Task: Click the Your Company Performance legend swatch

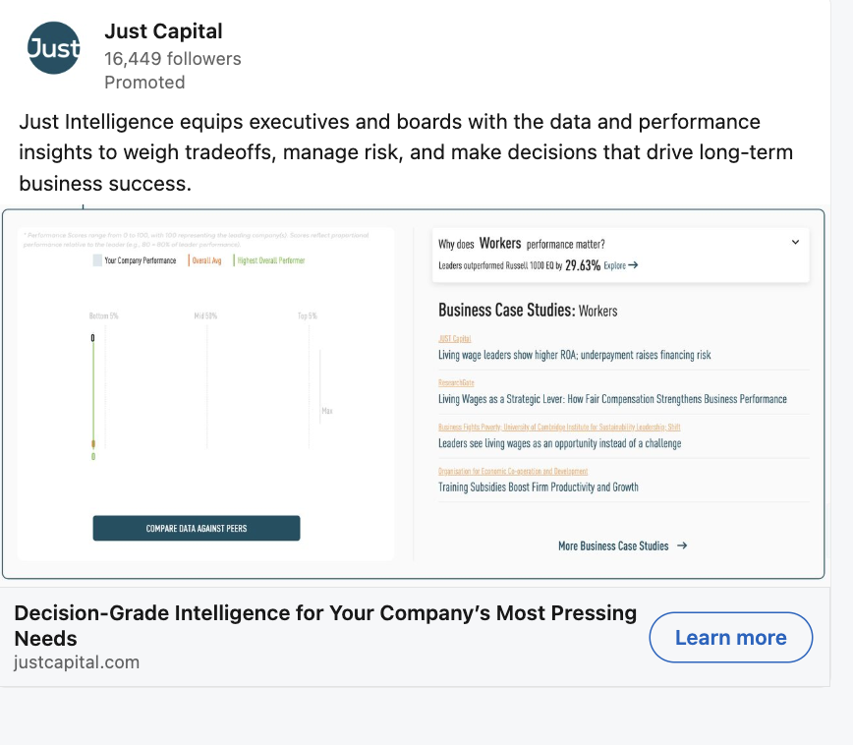Action: [97, 260]
